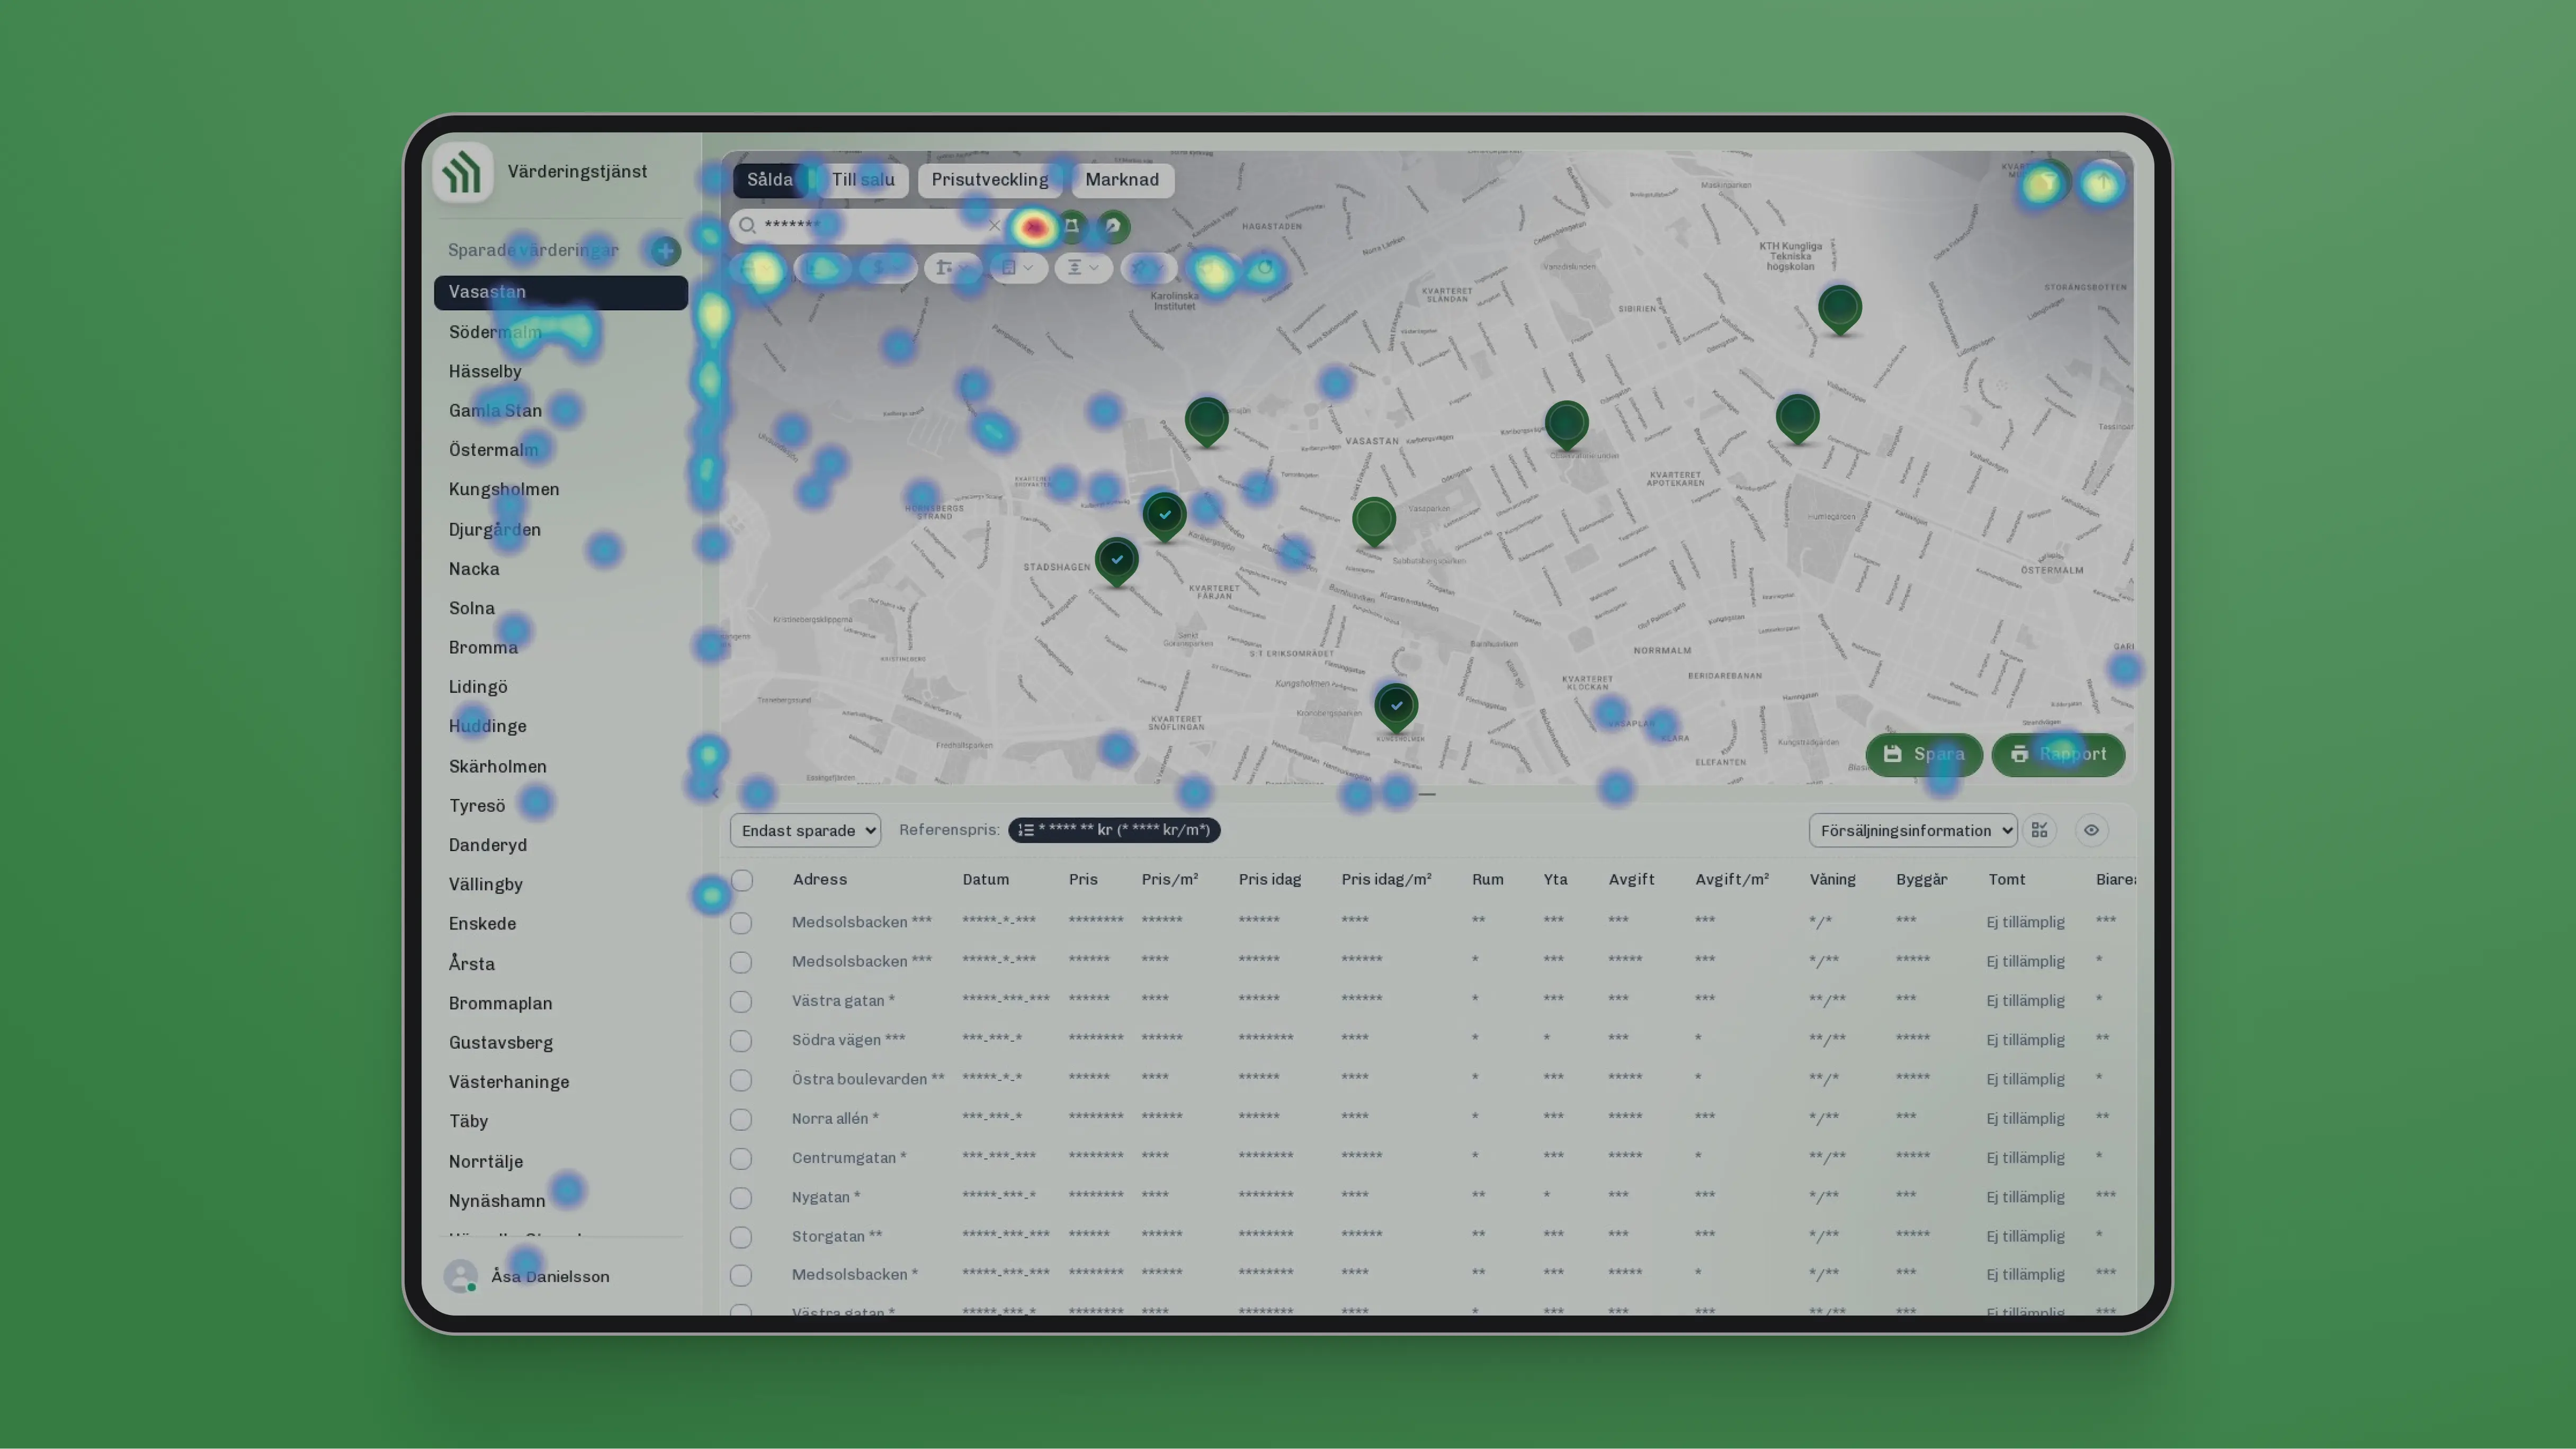Open the Endast sparade dropdown
This screenshot has height=1449, width=2576.
pos(805,830)
